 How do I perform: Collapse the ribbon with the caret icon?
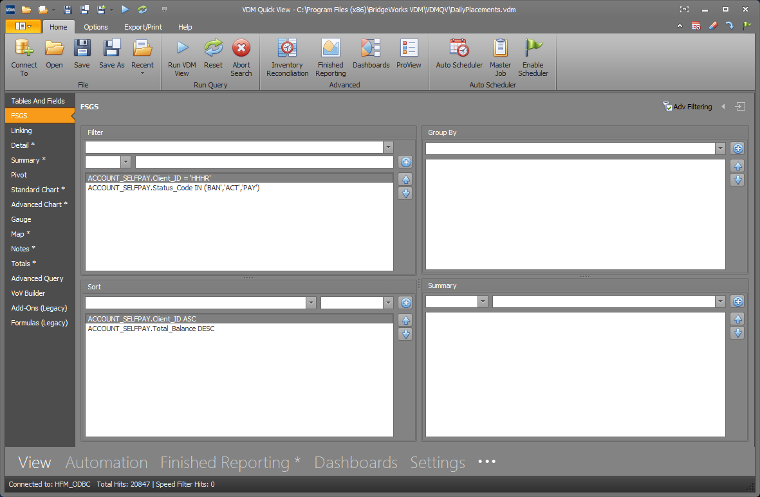coord(680,26)
